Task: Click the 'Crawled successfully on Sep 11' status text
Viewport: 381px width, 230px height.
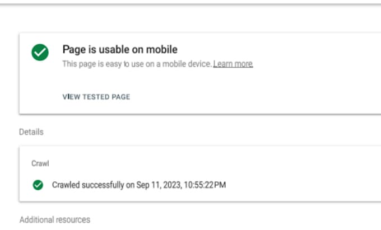Action: pos(139,185)
